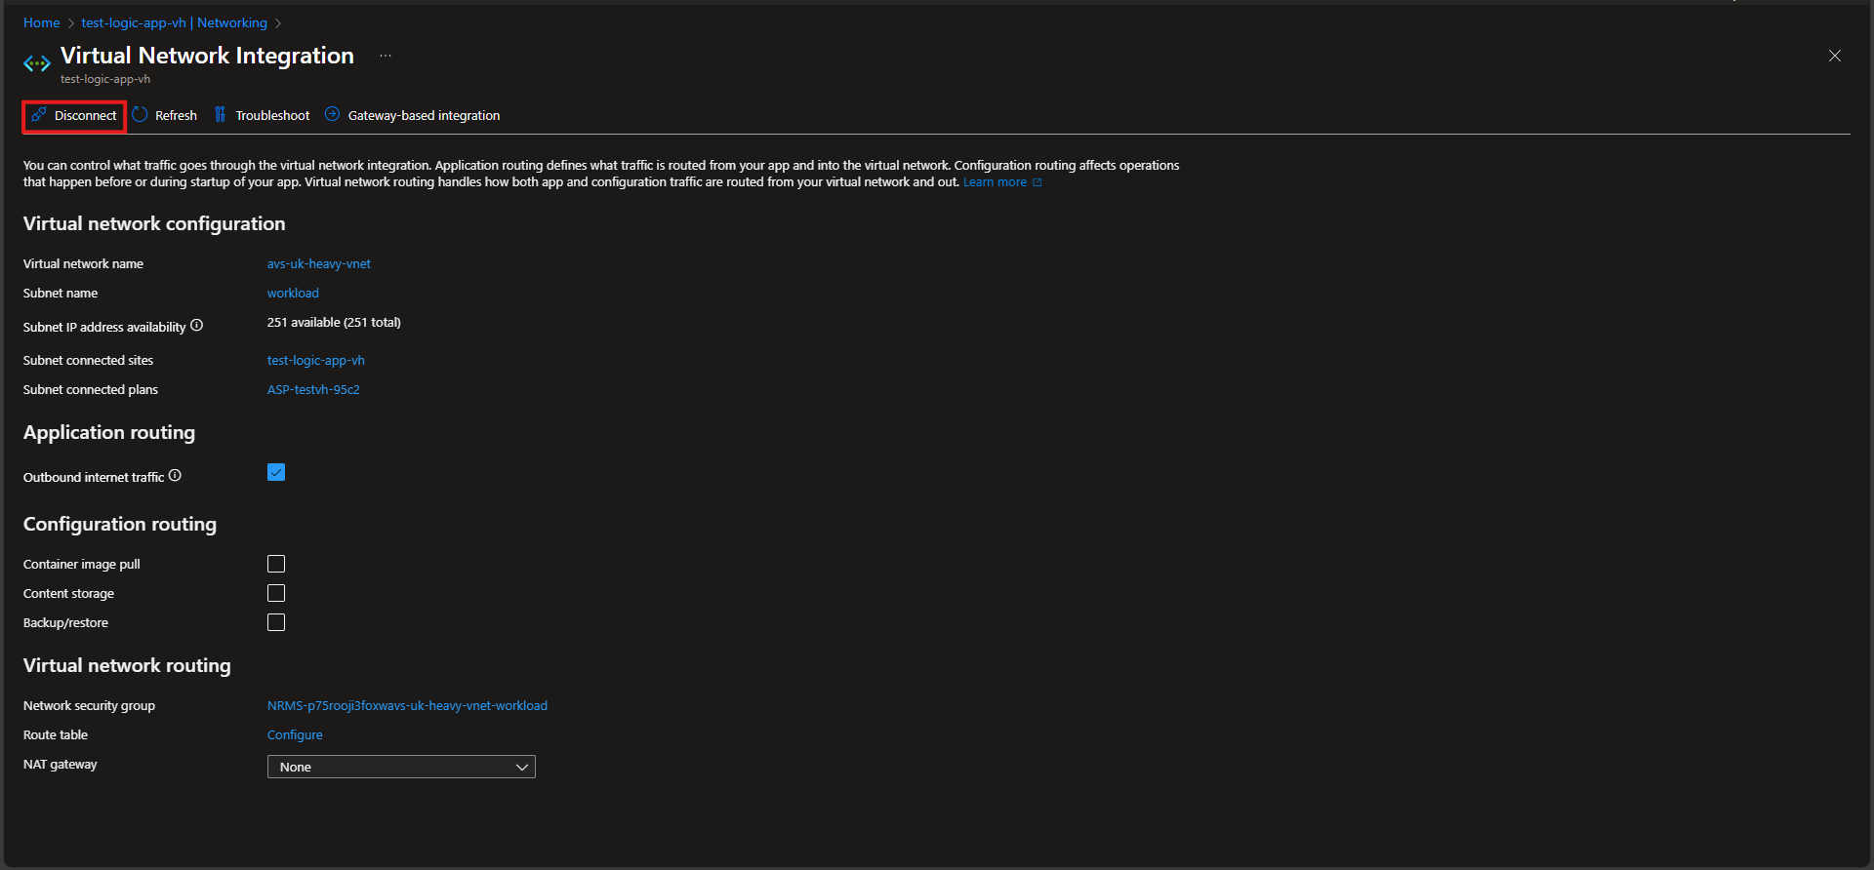Click the Subnet connected sites label
The width and height of the screenshot is (1874, 870).
88,361
